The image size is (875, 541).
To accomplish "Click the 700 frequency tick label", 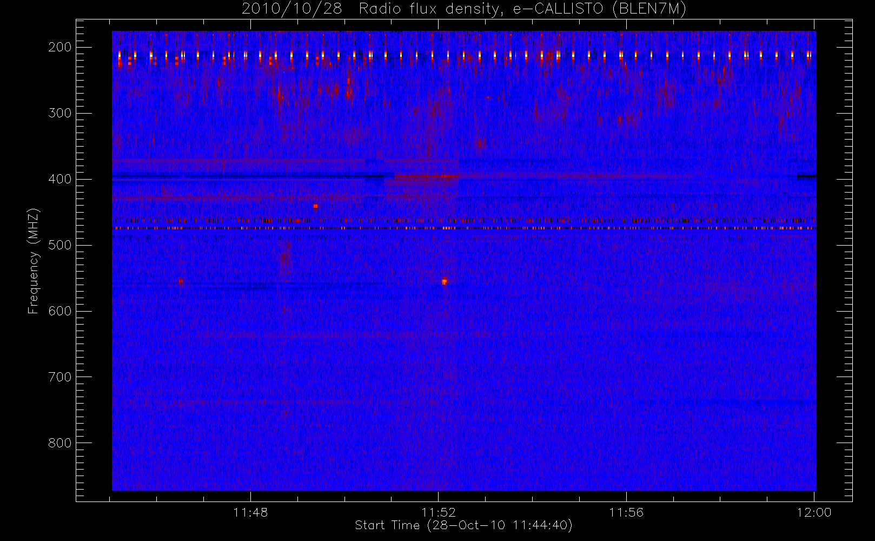I will pyautogui.click(x=59, y=377).
